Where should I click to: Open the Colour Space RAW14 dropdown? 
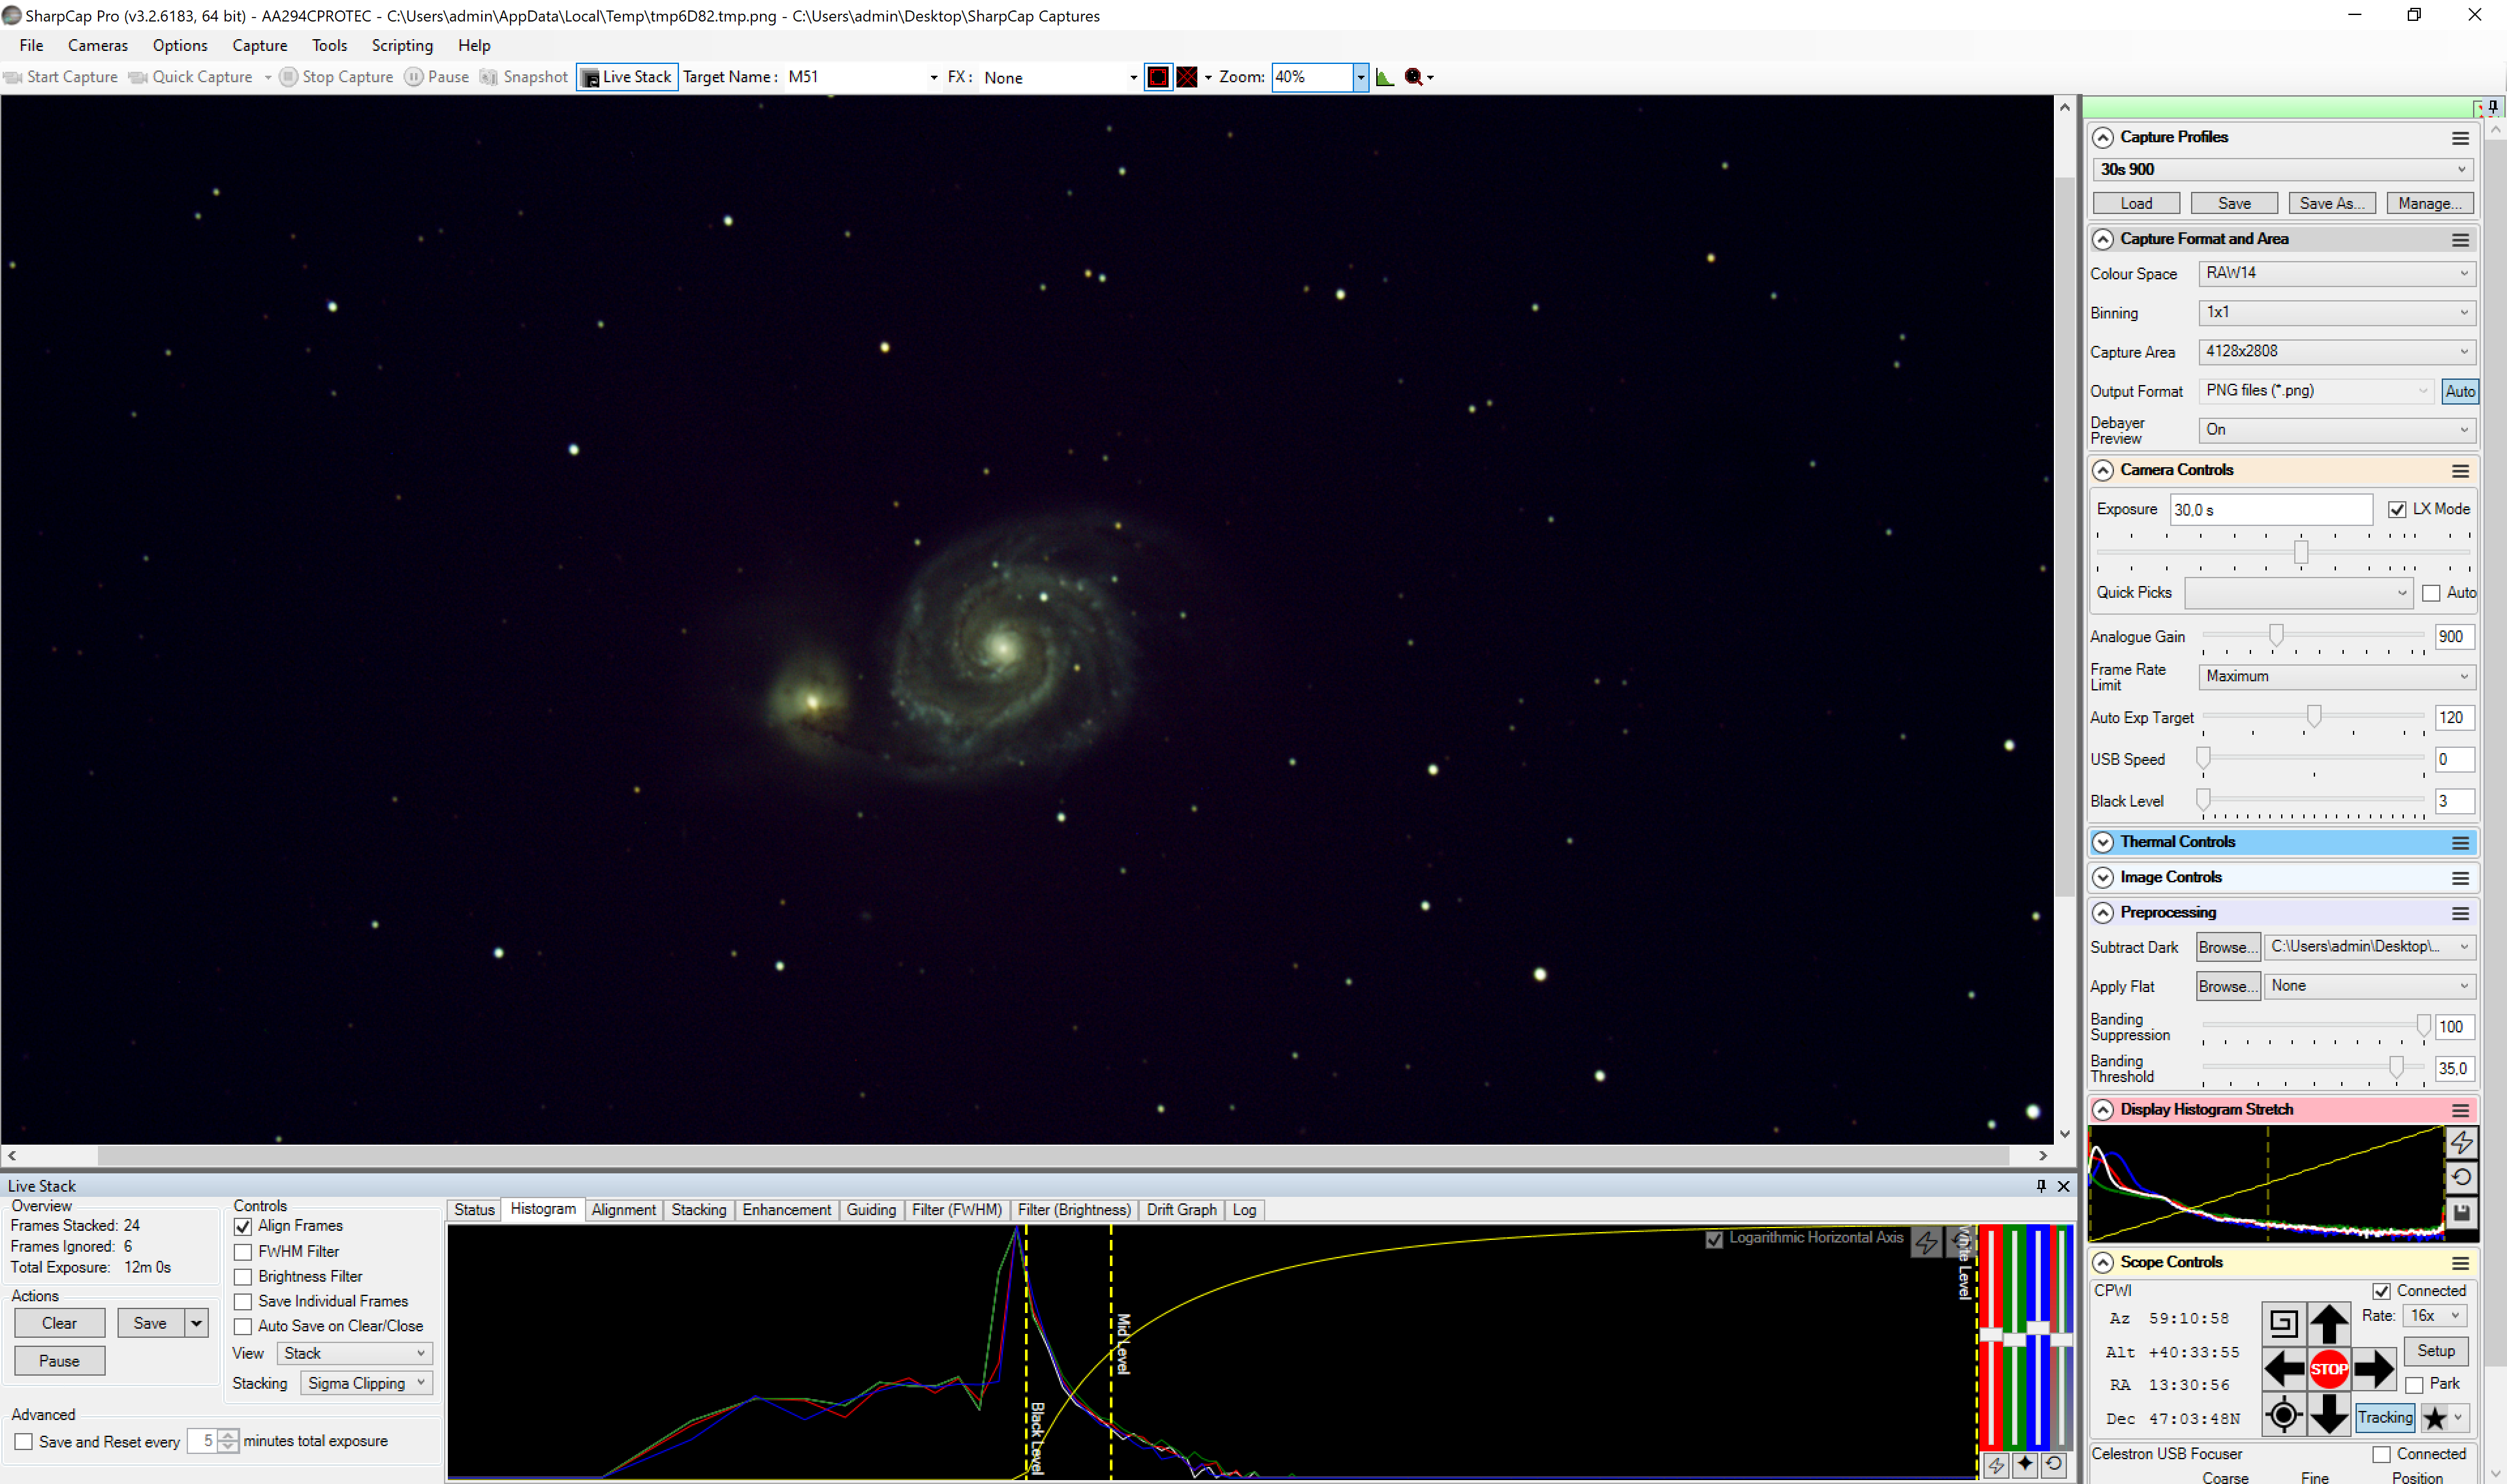coord(2336,273)
